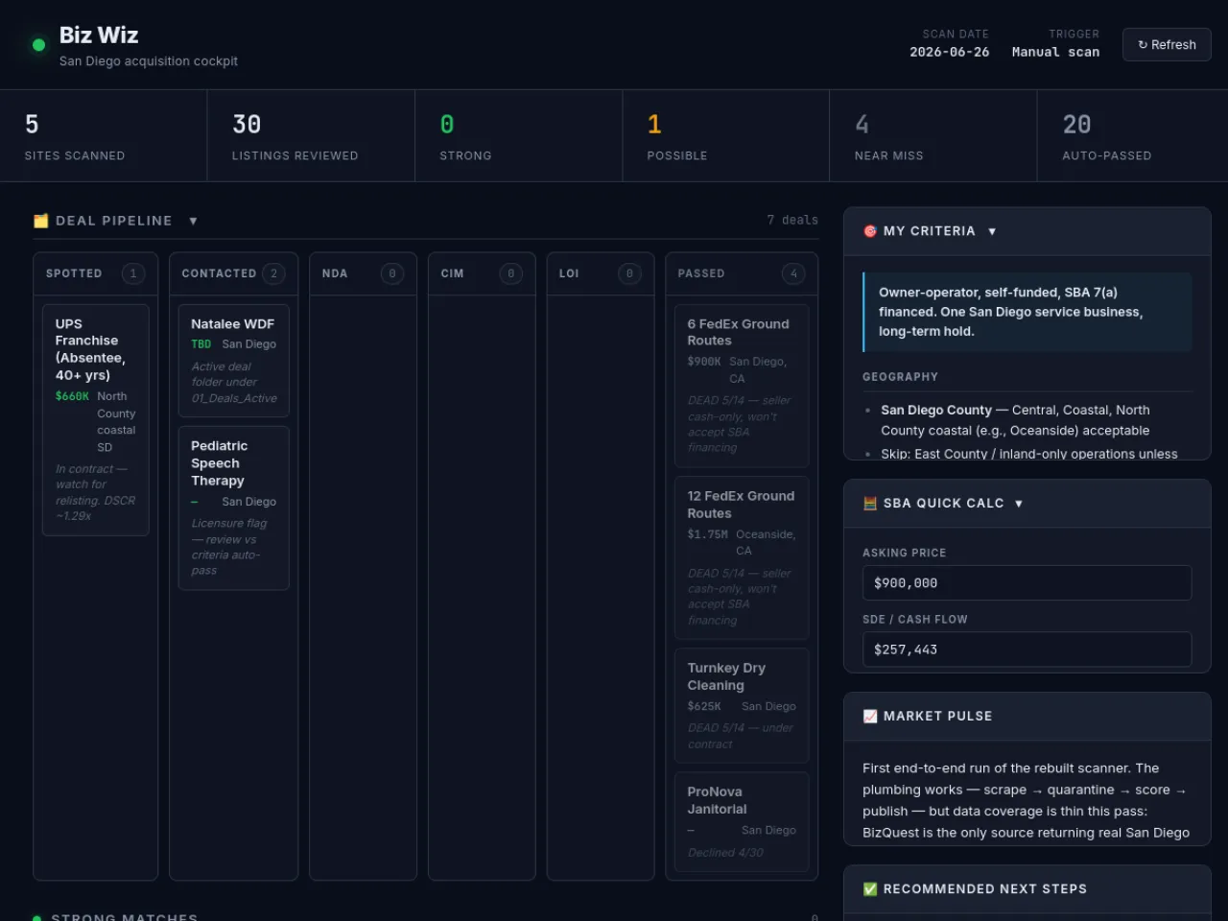Click the $625K price on Dry Cleaning card
Image resolution: width=1228 pixels, height=921 pixels.
[703, 706]
